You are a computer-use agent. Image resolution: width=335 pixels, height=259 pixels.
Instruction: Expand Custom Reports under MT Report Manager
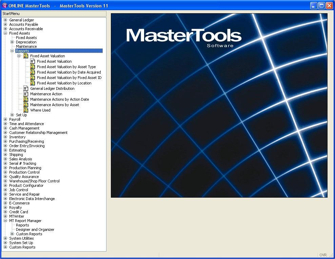coord(12,234)
